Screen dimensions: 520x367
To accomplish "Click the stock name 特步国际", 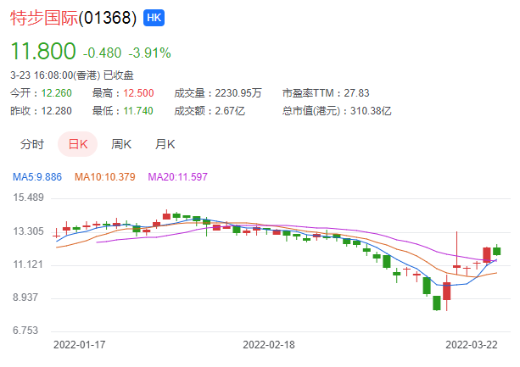I will (x=44, y=18).
